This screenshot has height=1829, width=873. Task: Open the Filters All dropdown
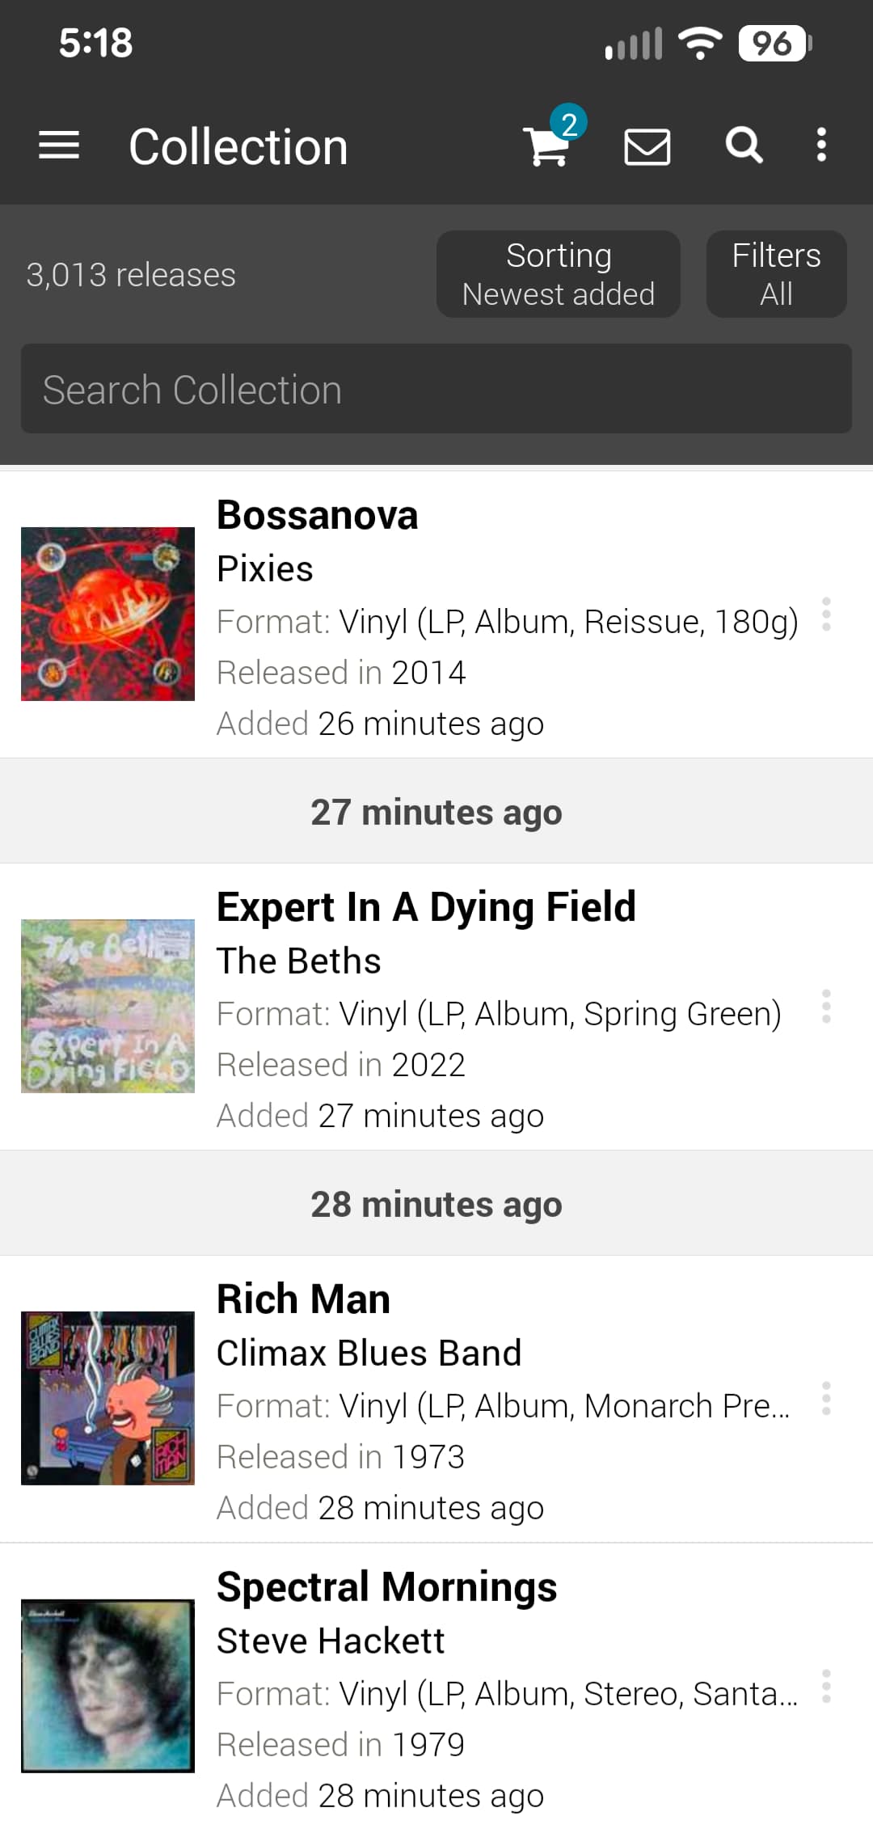pos(776,274)
